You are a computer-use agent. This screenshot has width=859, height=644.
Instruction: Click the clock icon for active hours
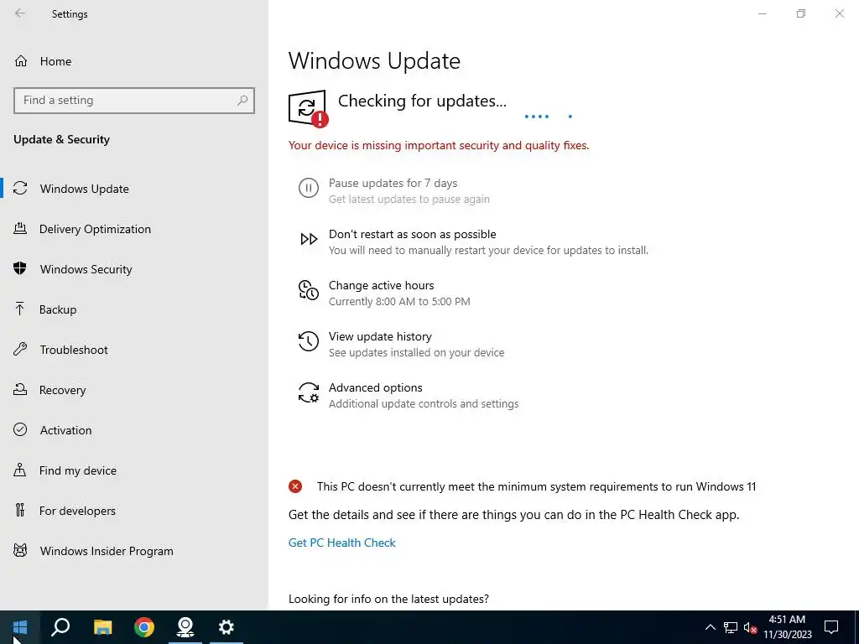(x=309, y=289)
